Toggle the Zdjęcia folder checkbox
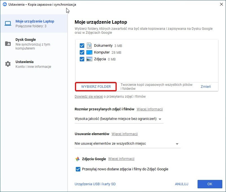This screenshot has height=192, width=226. [82, 59]
